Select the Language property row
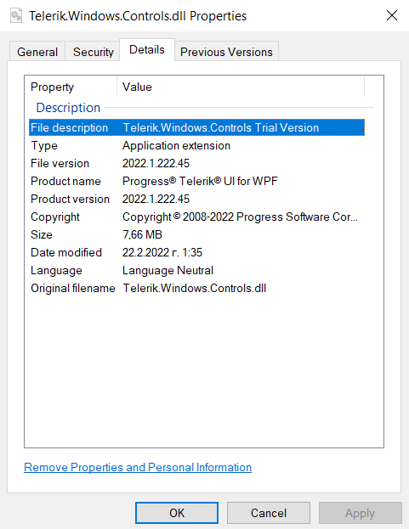The image size is (409, 529). 197,270
